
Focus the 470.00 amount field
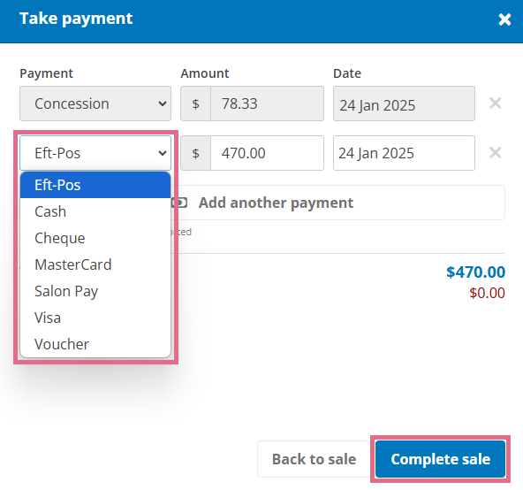tap(267, 153)
